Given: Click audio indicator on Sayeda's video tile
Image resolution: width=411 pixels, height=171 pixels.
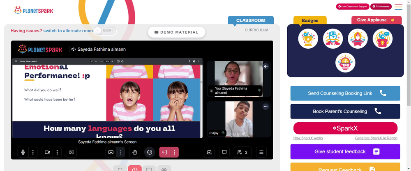Looking at the screenshot, I should coord(266,66).
